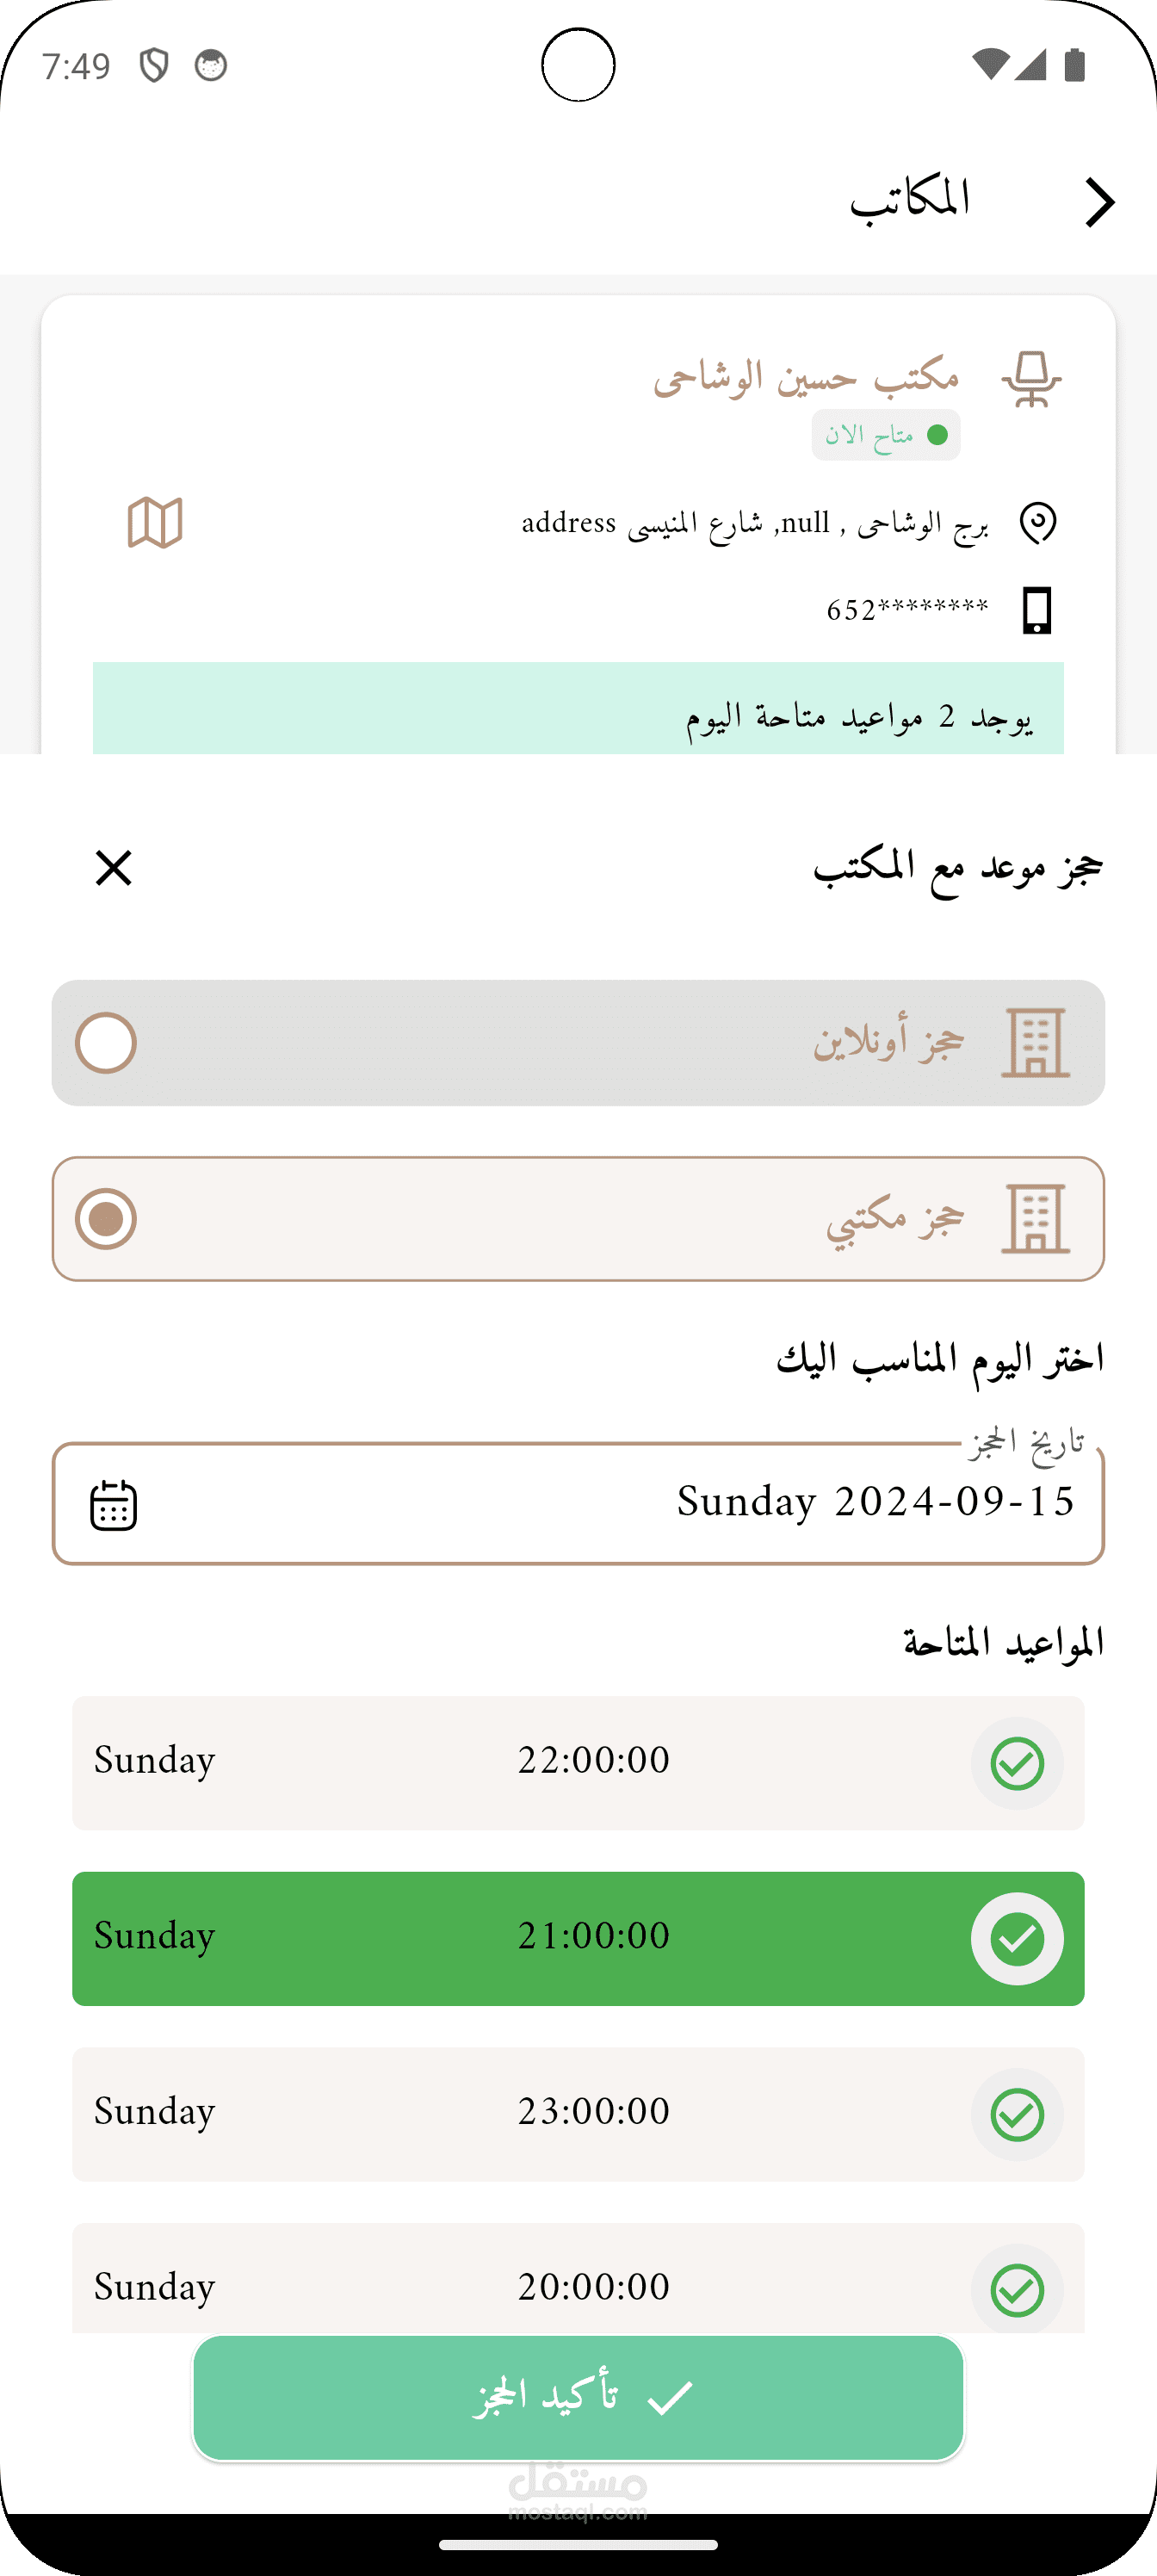Image resolution: width=1157 pixels, height=2576 pixels.
Task: Tap the back arrow next to المكاتب
Action: [x=1099, y=203]
